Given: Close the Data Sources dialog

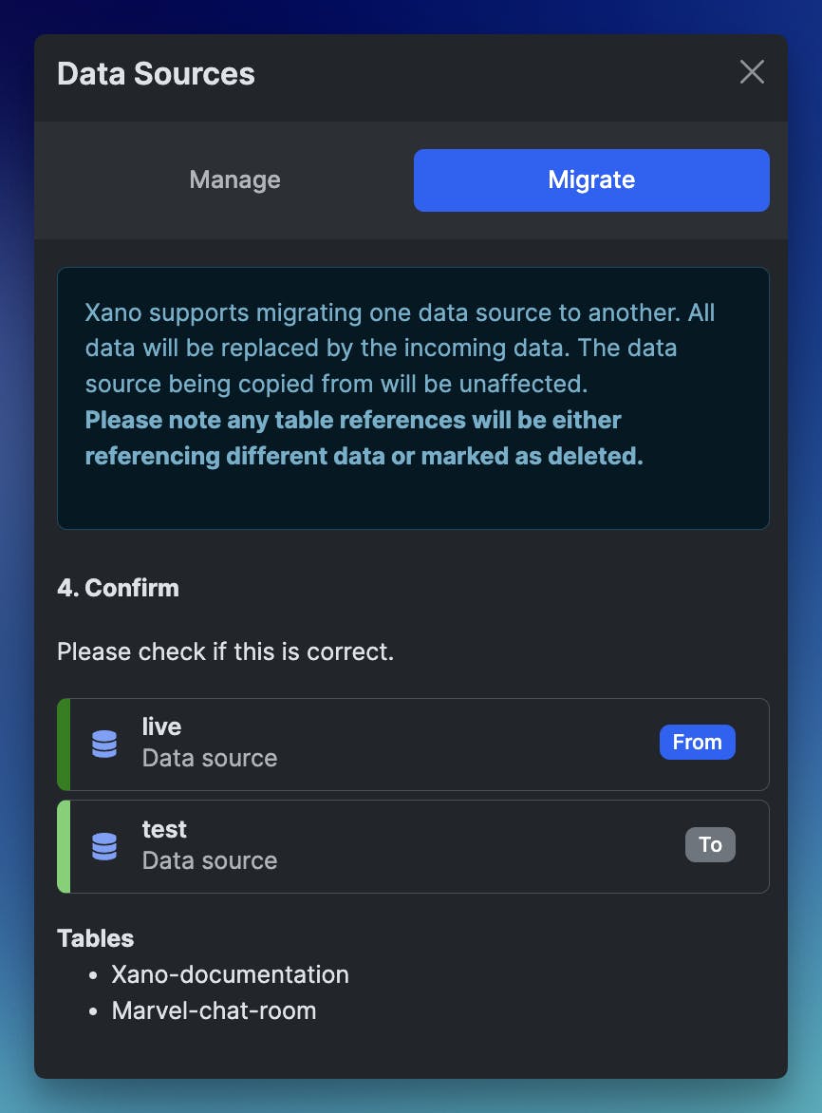Looking at the screenshot, I should coord(752,71).
